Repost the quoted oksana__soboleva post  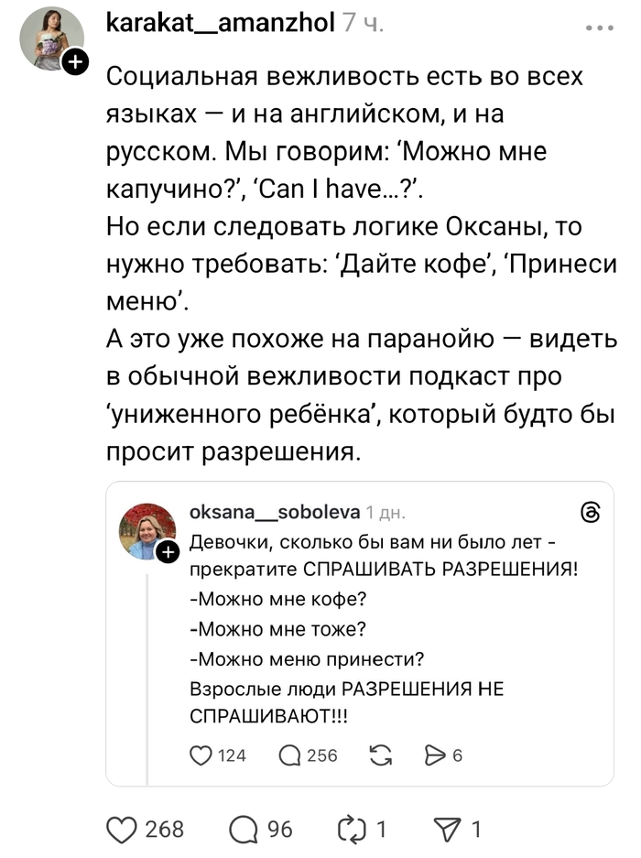[x=378, y=755]
